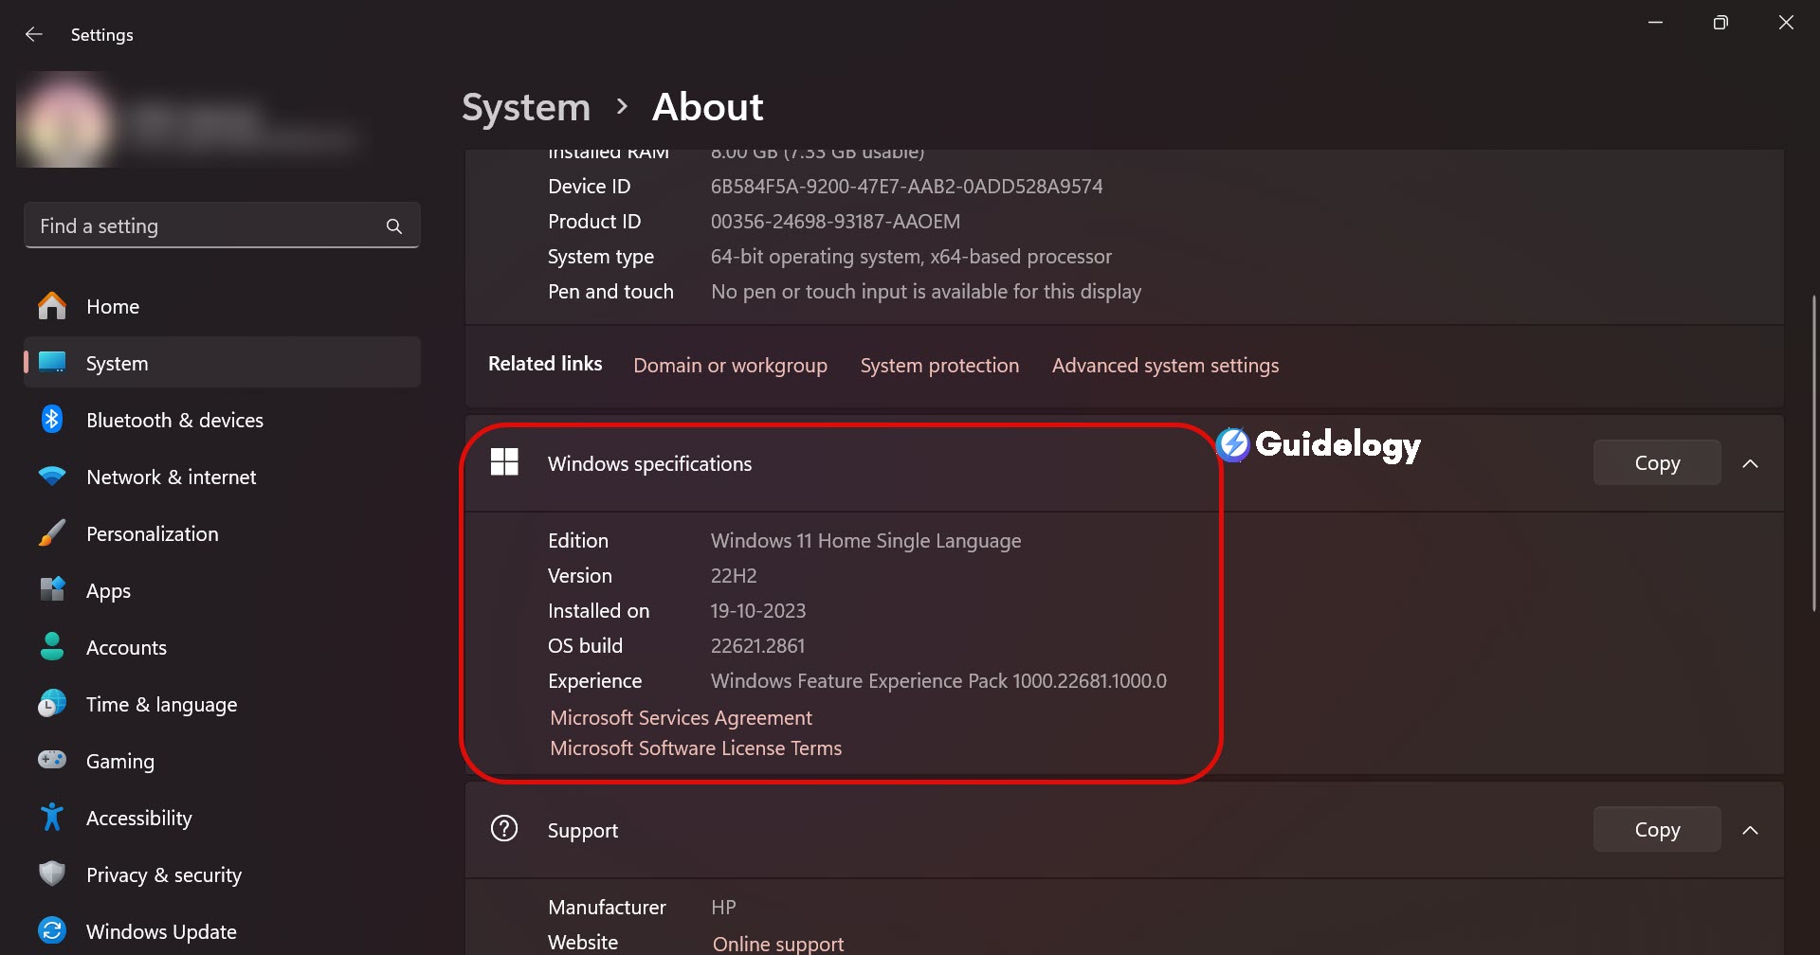Open Advanced system settings link
Image resolution: width=1820 pixels, height=955 pixels.
pos(1165,366)
